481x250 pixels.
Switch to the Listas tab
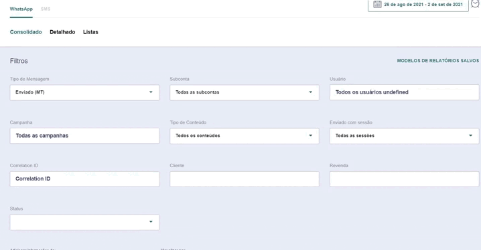click(90, 32)
